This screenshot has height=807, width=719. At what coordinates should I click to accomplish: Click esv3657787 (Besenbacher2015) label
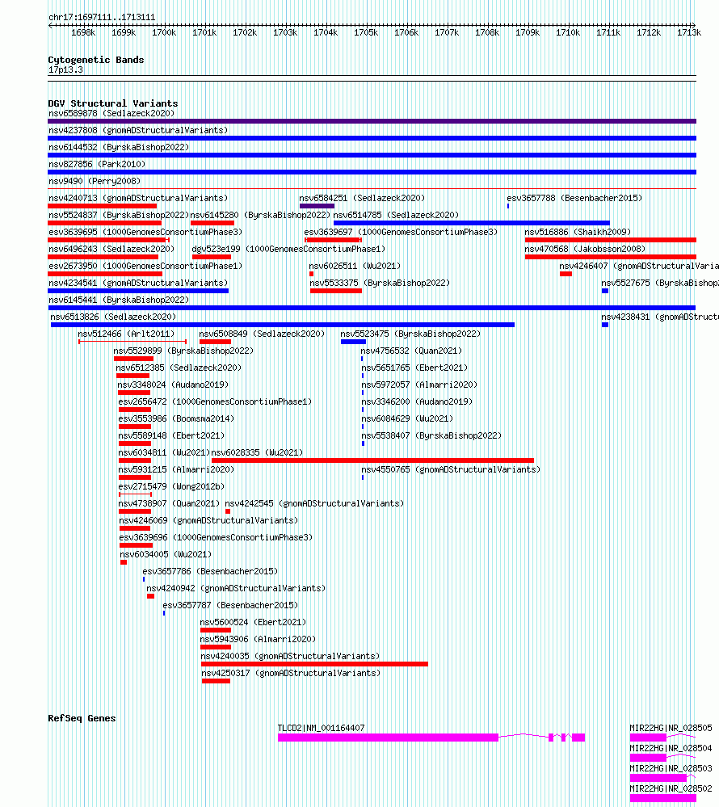coord(230,606)
